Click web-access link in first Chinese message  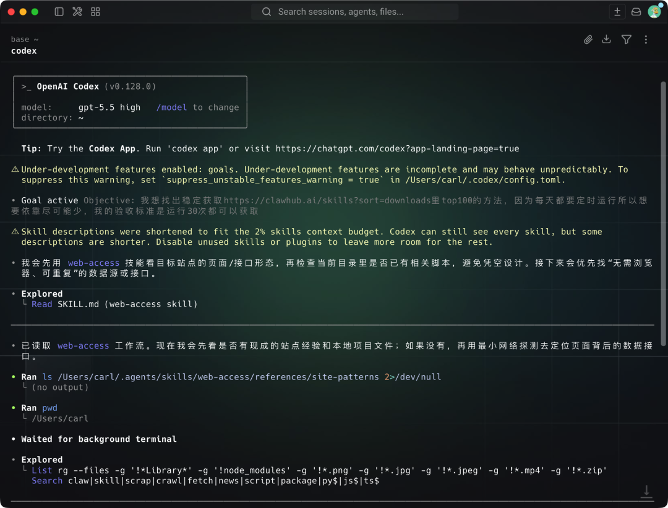(93, 263)
